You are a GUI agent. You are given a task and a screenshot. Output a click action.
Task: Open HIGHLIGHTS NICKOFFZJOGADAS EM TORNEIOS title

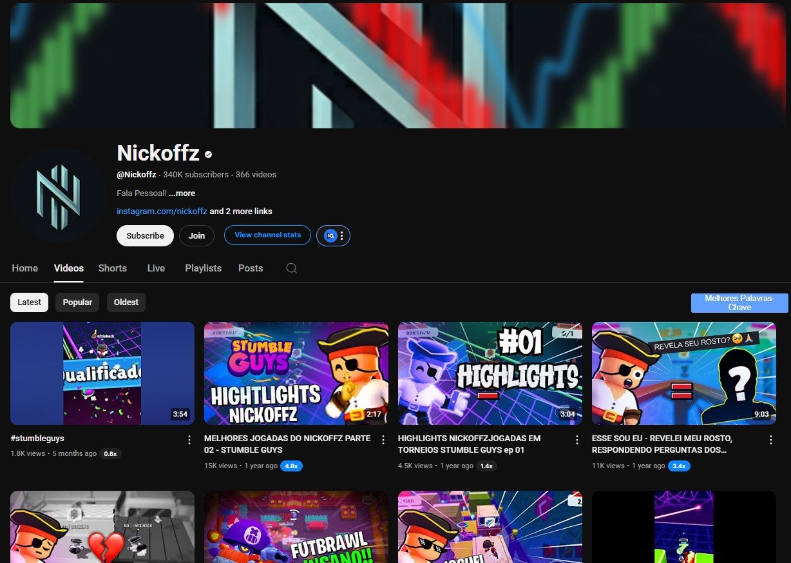click(x=469, y=444)
